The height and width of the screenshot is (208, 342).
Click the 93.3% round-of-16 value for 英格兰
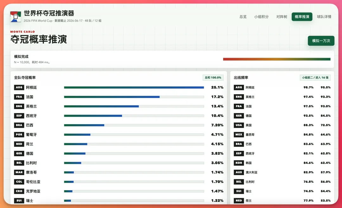(x=326, y=97)
